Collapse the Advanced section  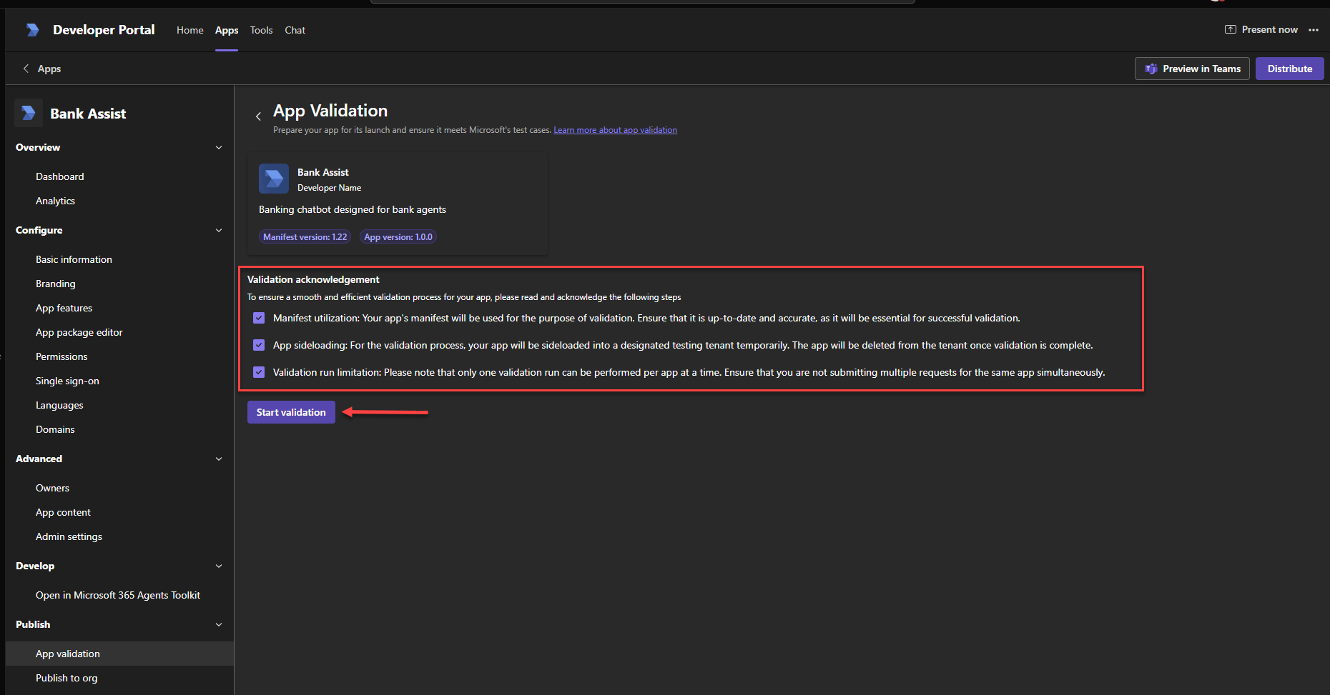pos(219,459)
